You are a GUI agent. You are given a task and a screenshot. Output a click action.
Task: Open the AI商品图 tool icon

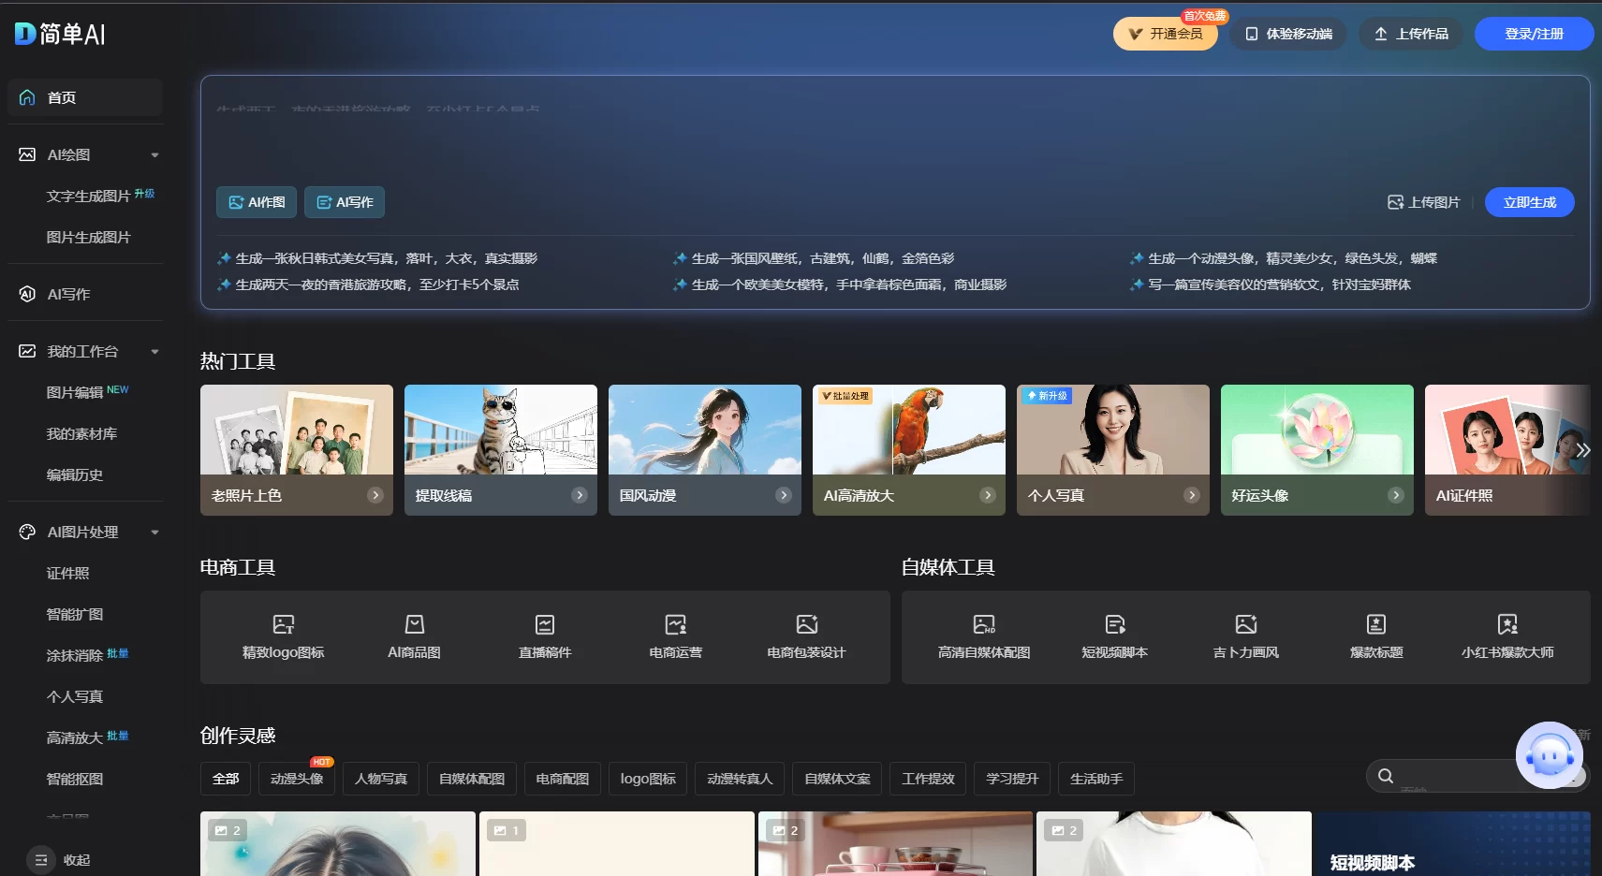coord(414,624)
